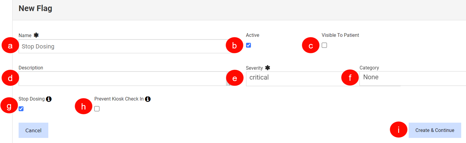This screenshot has height=143, width=466.
Task: Click the New Flag heading
Action: (x=35, y=8)
